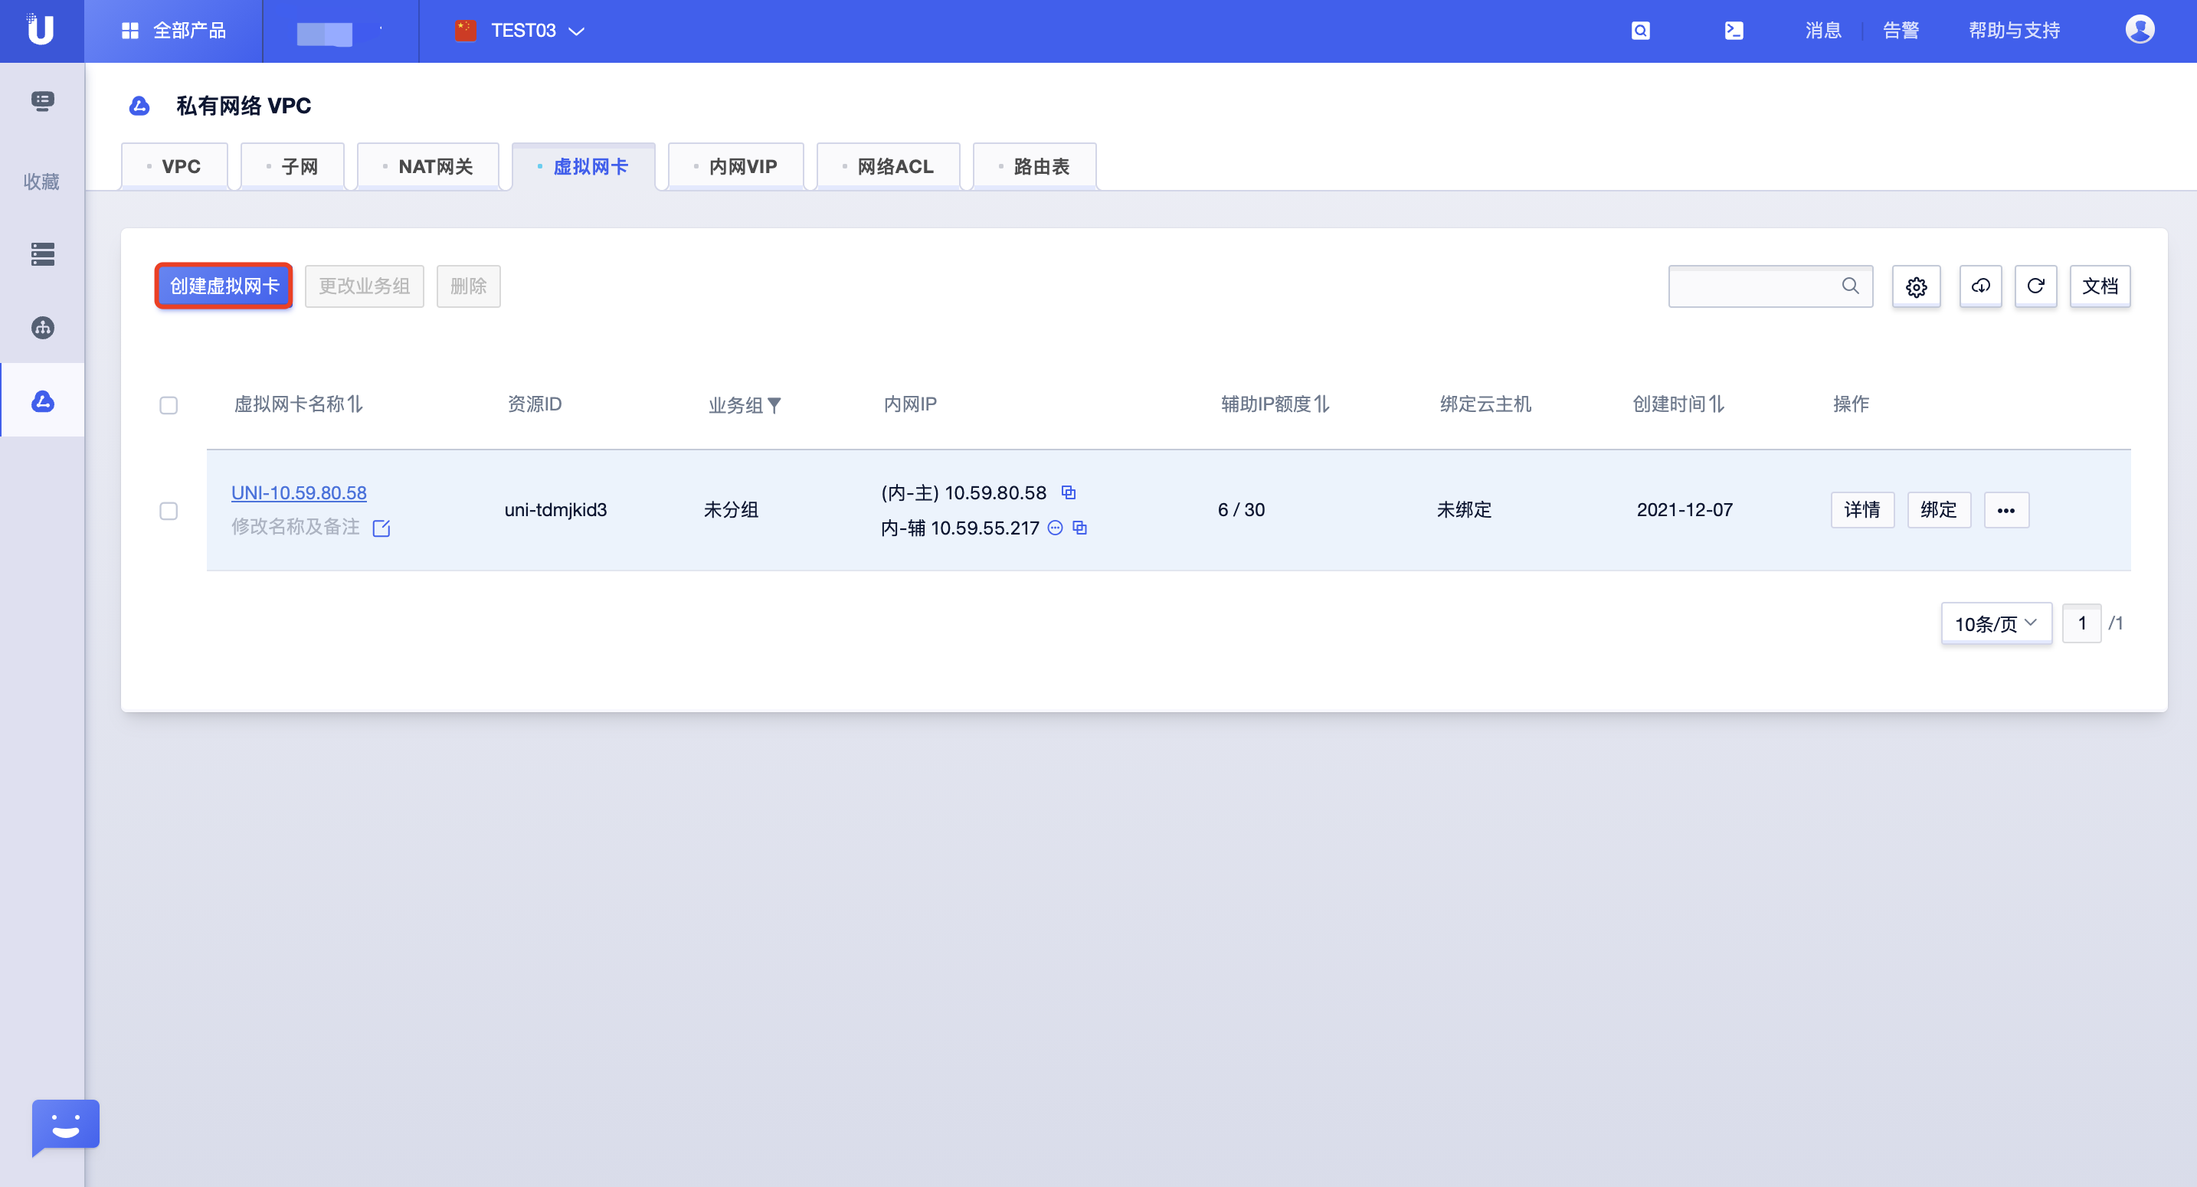Click the resource ID uni-tdmjkid3
The width and height of the screenshot is (2197, 1187).
[555, 509]
